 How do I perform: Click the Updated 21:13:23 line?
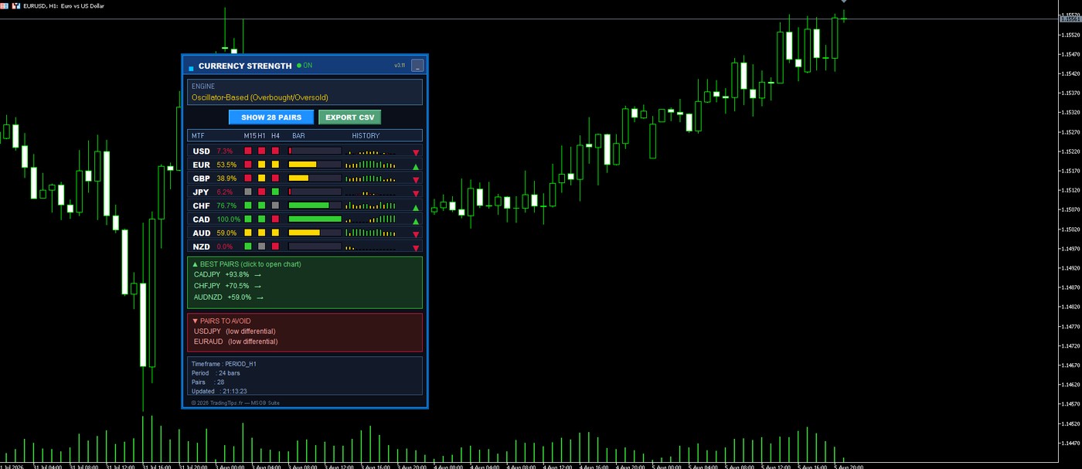coord(219,391)
